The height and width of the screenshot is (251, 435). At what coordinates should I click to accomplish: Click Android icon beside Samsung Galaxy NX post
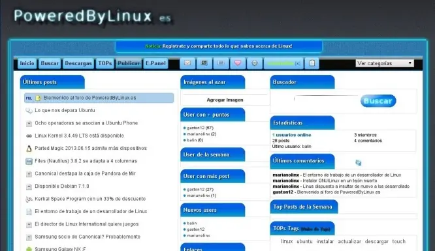point(29,249)
